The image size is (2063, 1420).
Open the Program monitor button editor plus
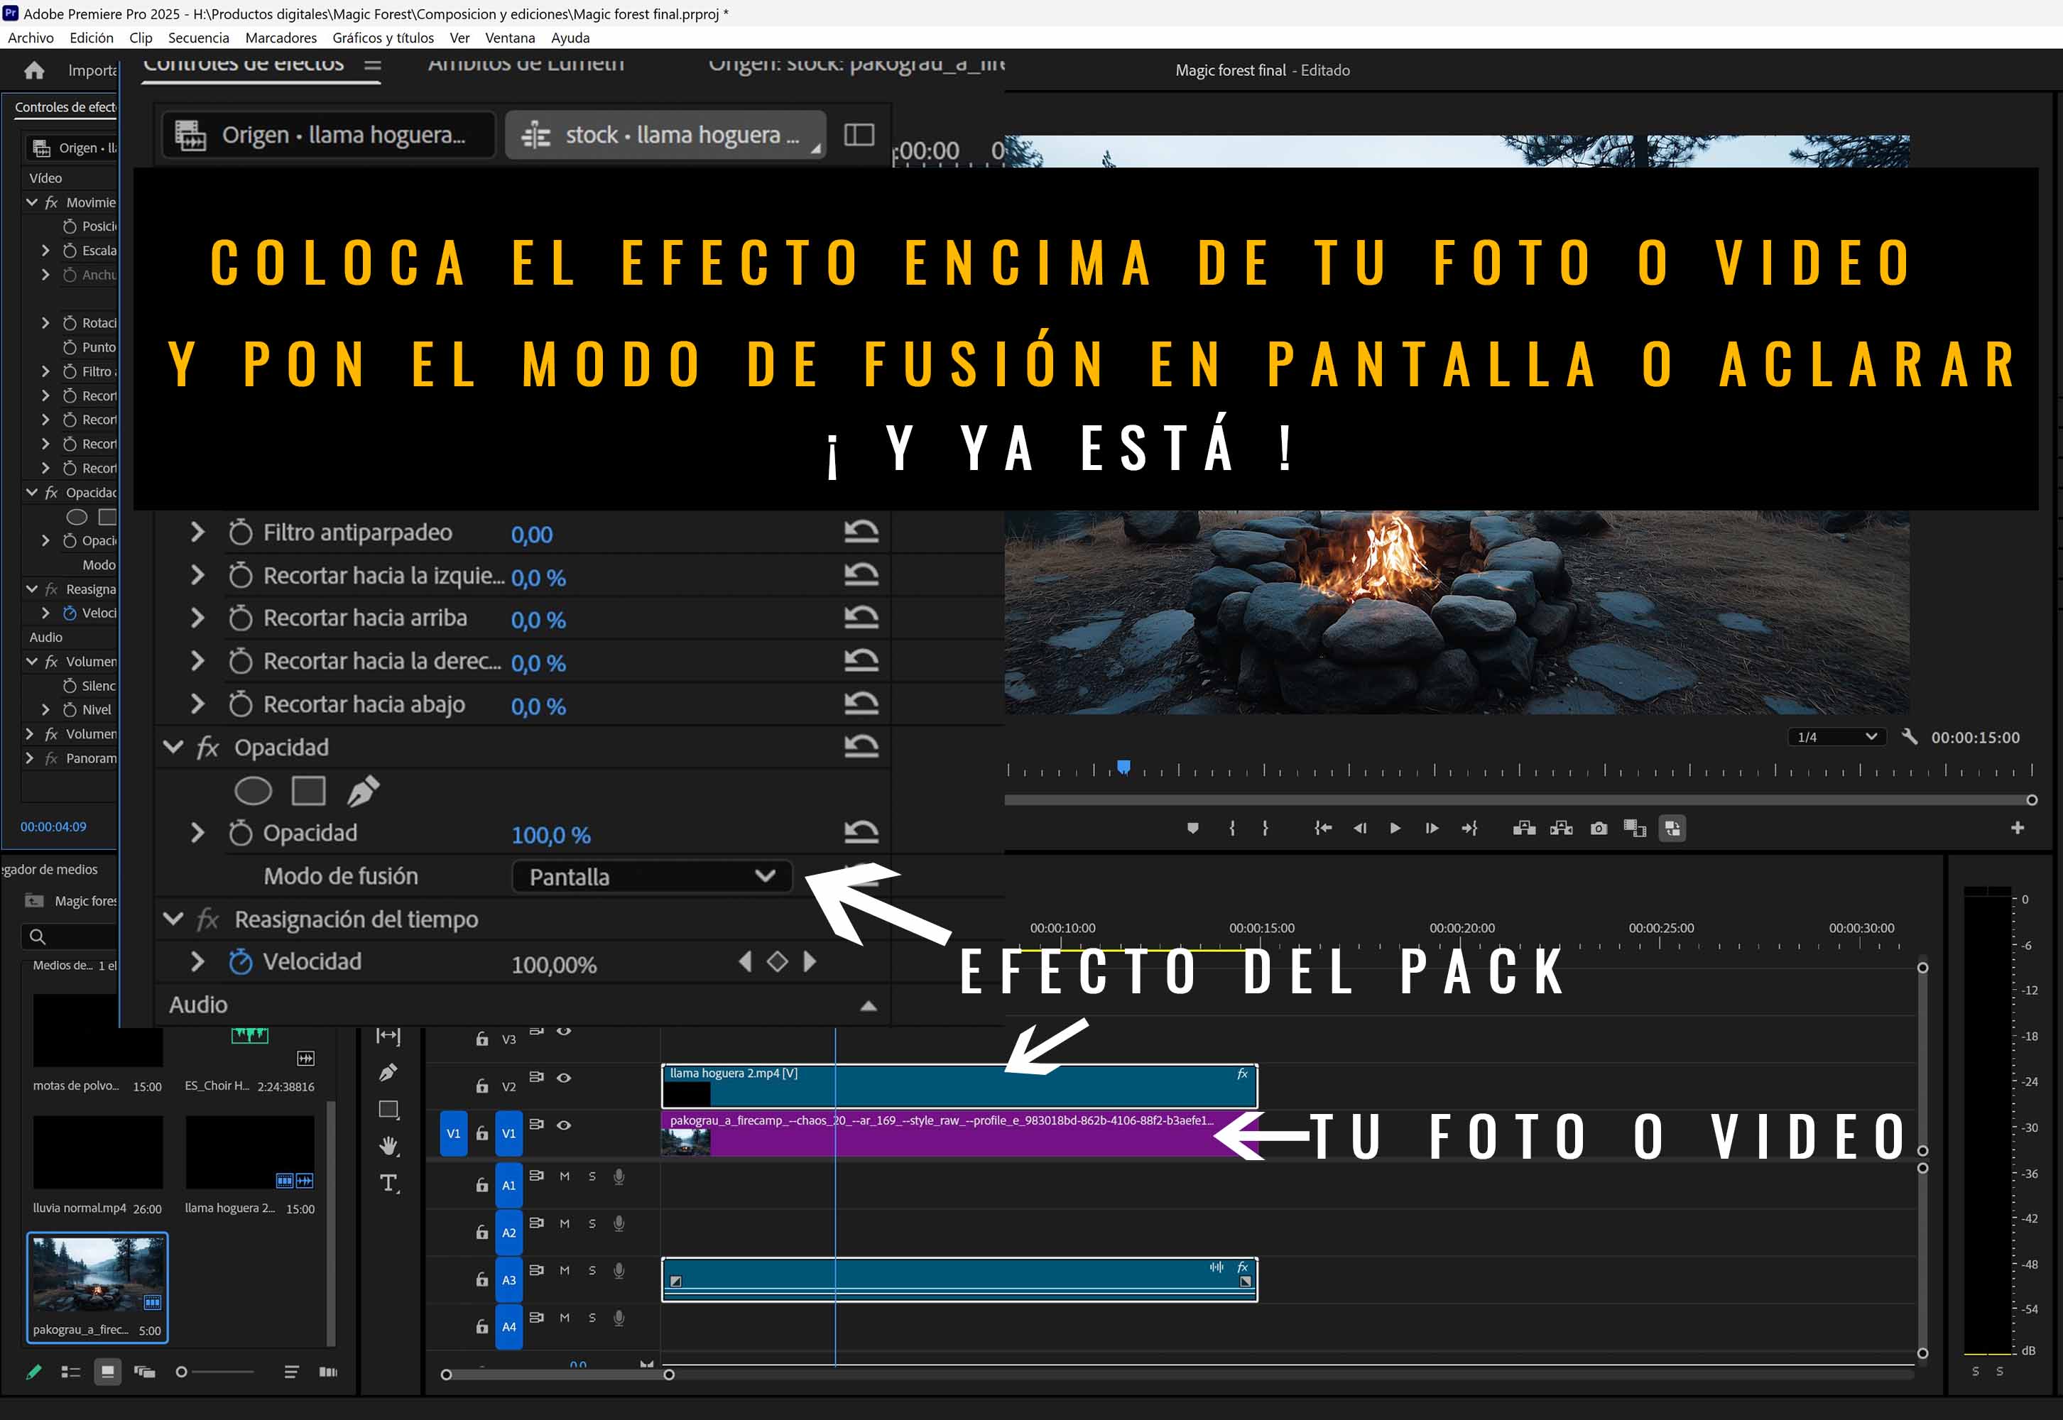(2017, 829)
